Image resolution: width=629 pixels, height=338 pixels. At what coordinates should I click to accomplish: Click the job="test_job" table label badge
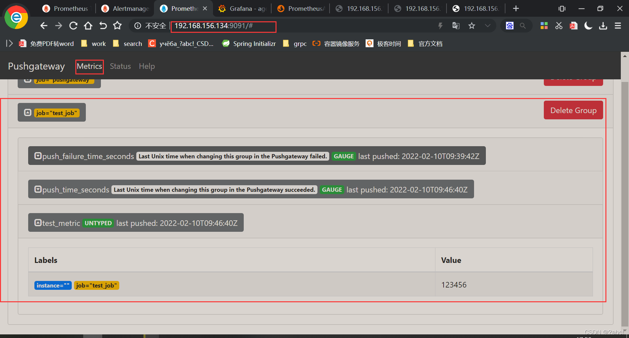[96, 285]
